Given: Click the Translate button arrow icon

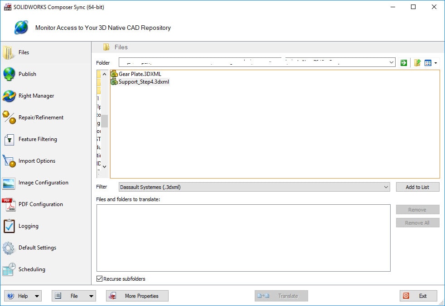Looking at the screenshot, I should pyautogui.click(x=263, y=296).
